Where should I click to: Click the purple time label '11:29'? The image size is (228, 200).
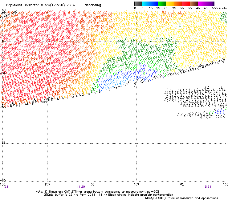pyautogui.click(x=81, y=187)
